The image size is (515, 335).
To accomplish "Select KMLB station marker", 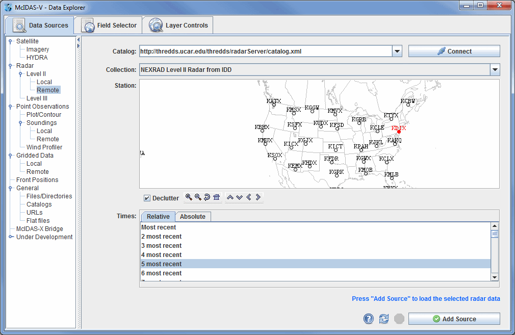I will [x=392, y=178].
